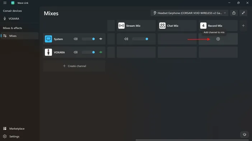Open the System channel effects waveform
Image resolution: width=252 pixels, height=141 pixels.
(101, 39)
